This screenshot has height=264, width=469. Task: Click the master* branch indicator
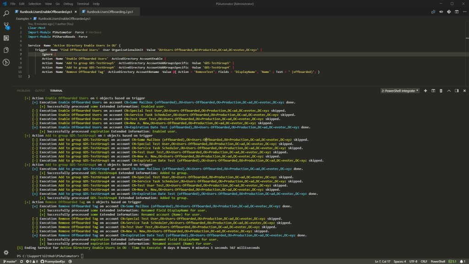(x=9, y=260)
